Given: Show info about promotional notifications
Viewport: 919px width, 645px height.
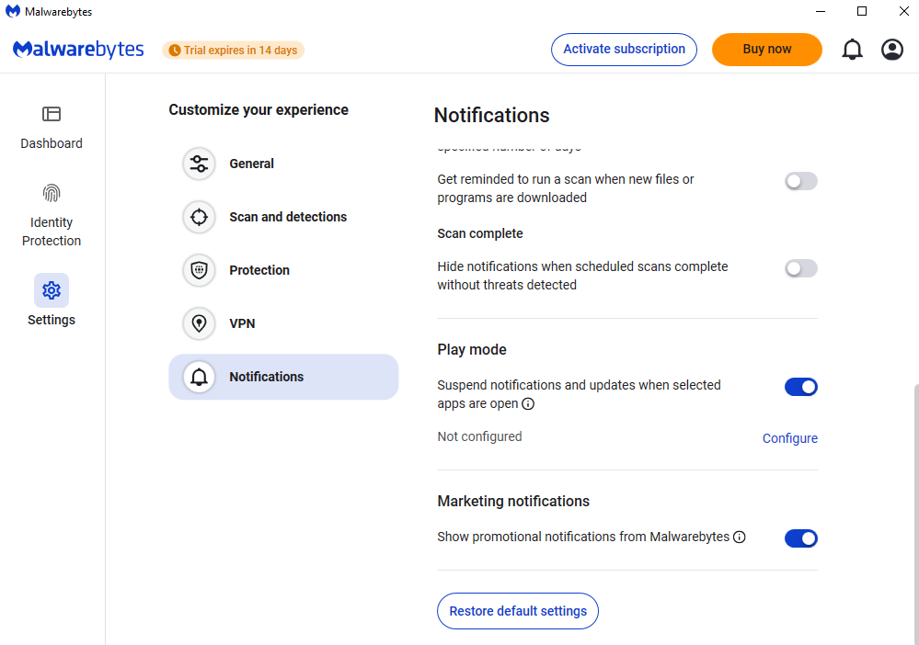Looking at the screenshot, I should coord(740,537).
